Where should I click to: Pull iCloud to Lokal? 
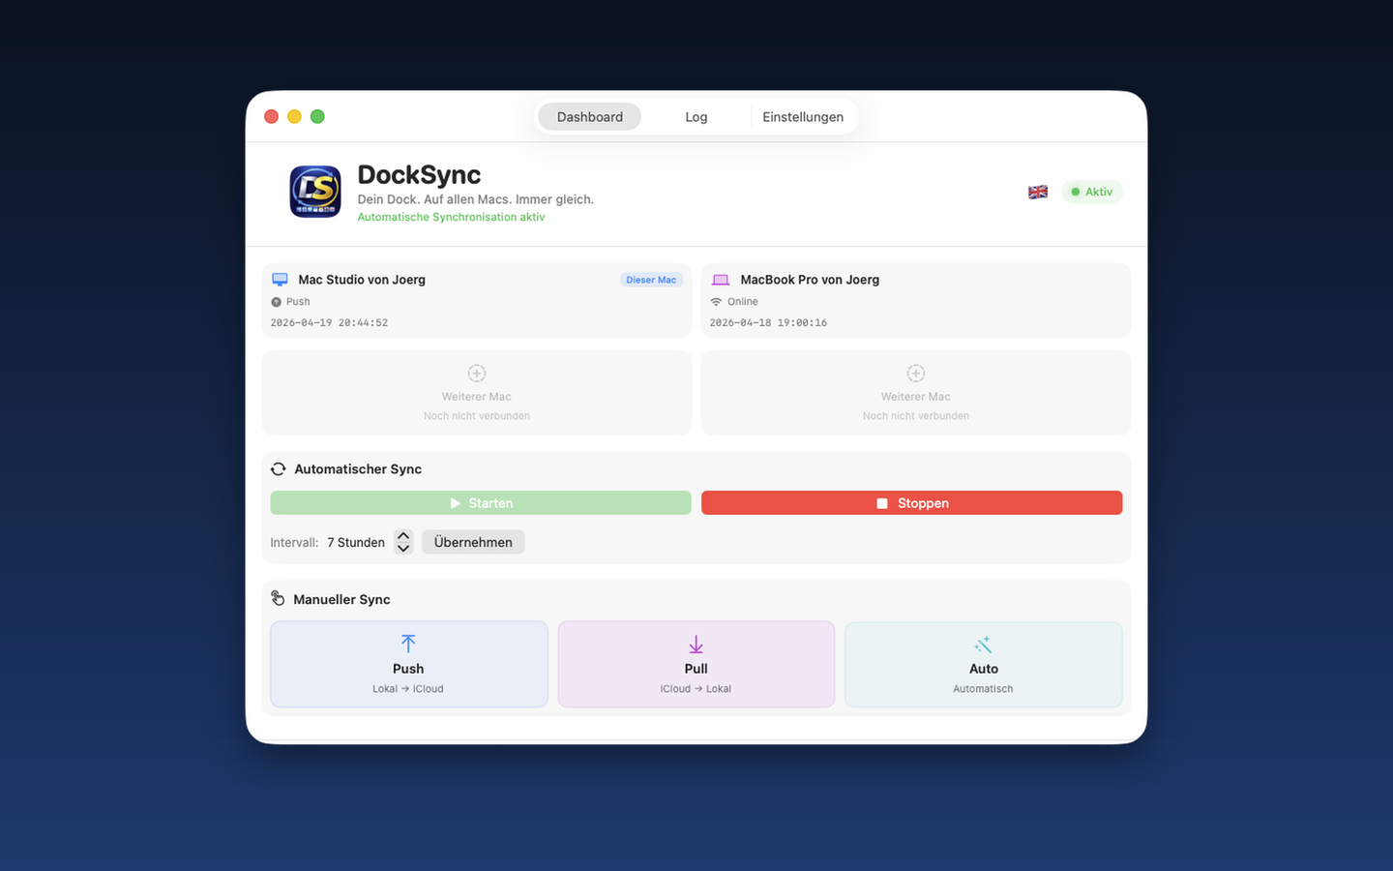(x=696, y=665)
